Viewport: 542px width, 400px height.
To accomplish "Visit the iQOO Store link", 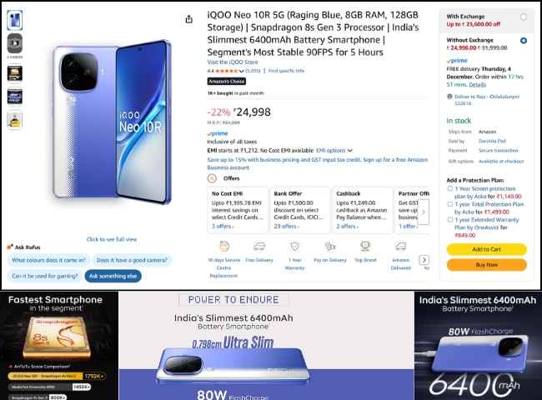I will point(233,62).
